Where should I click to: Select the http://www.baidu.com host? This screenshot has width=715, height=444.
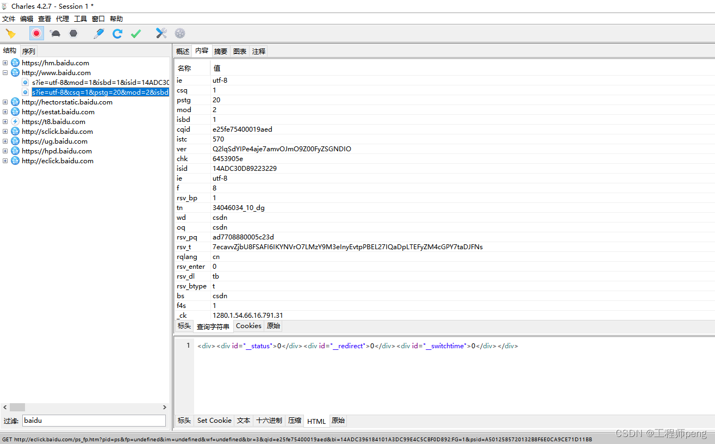[56, 73]
